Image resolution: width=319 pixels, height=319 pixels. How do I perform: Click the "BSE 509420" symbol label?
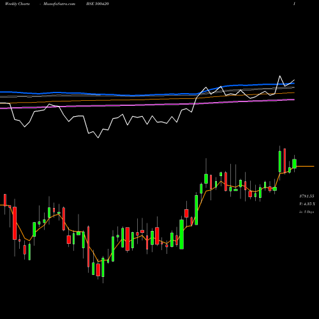(98, 4)
